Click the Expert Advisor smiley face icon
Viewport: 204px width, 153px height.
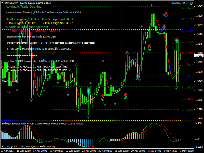191,3
